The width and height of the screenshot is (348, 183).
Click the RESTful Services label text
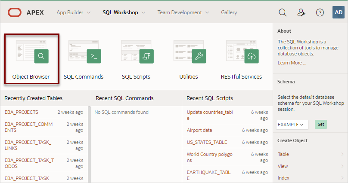(241, 77)
